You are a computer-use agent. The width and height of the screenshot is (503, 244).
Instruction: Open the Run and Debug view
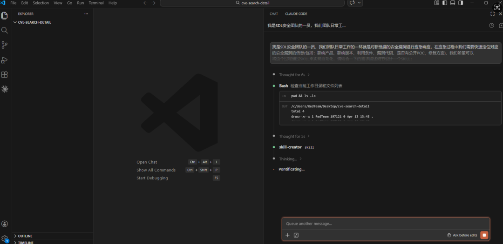5,60
